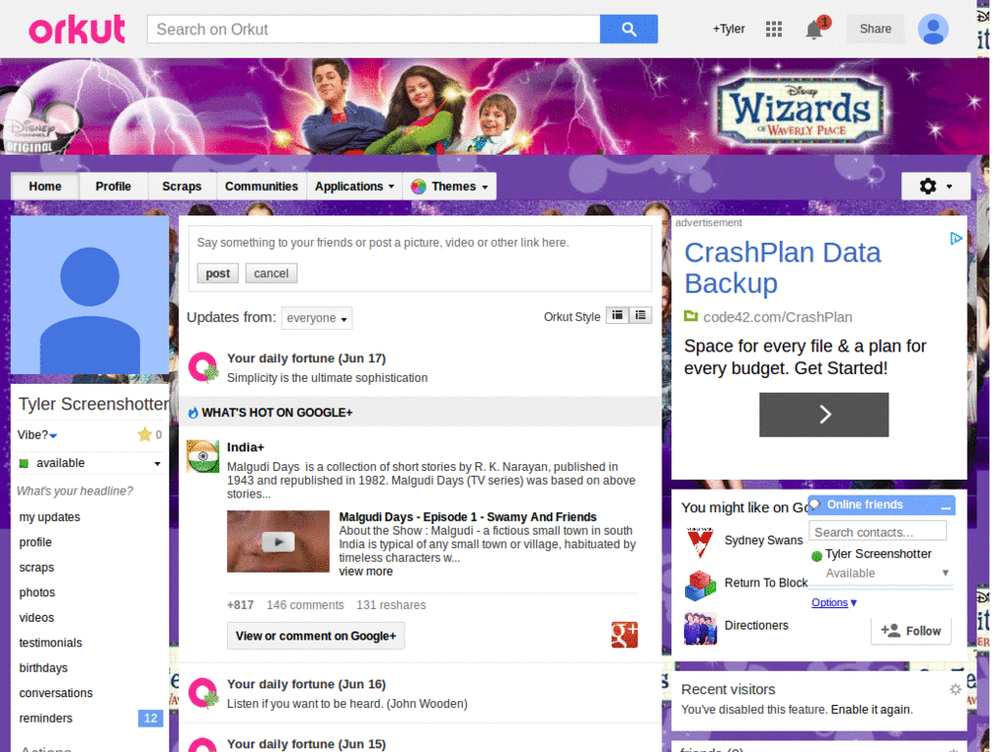Viewport: 1002px width, 752px height.
Task: Switch to the compact list view style
Action: pos(640,315)
